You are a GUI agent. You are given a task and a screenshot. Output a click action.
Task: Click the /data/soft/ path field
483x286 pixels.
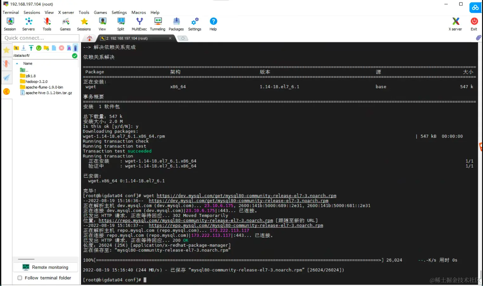tap(42, 56)
